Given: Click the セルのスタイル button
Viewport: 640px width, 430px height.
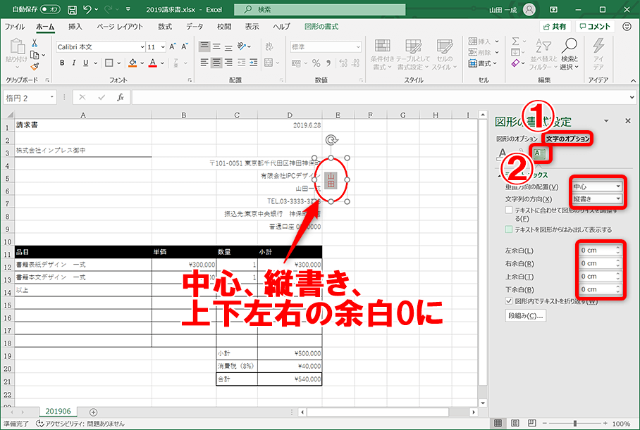Looking at the screenshot, I should point(444,54).
